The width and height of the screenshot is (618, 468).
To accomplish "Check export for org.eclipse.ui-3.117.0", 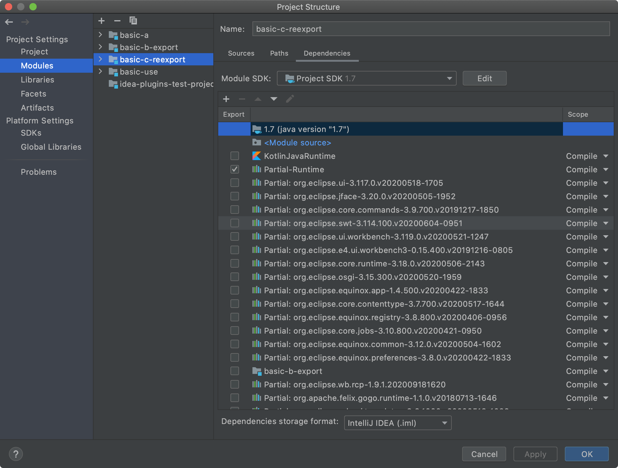I will (235, 183).
